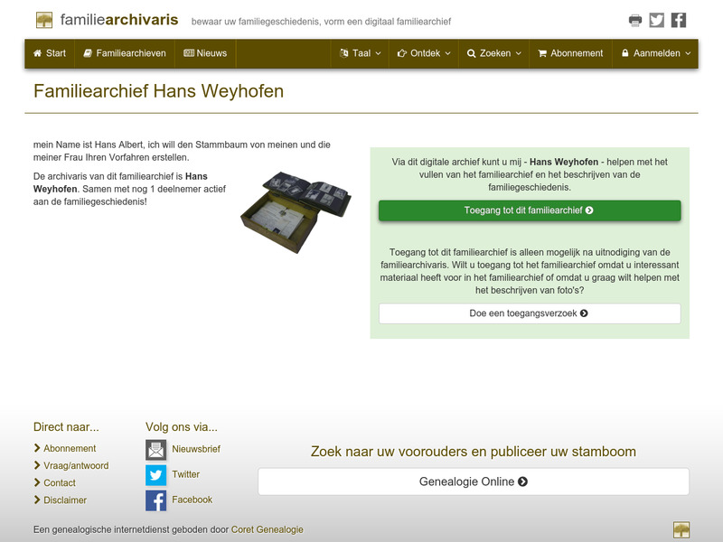Click the lock icon beside Aanmelden
723x542 pixels.
click(624, 53)
